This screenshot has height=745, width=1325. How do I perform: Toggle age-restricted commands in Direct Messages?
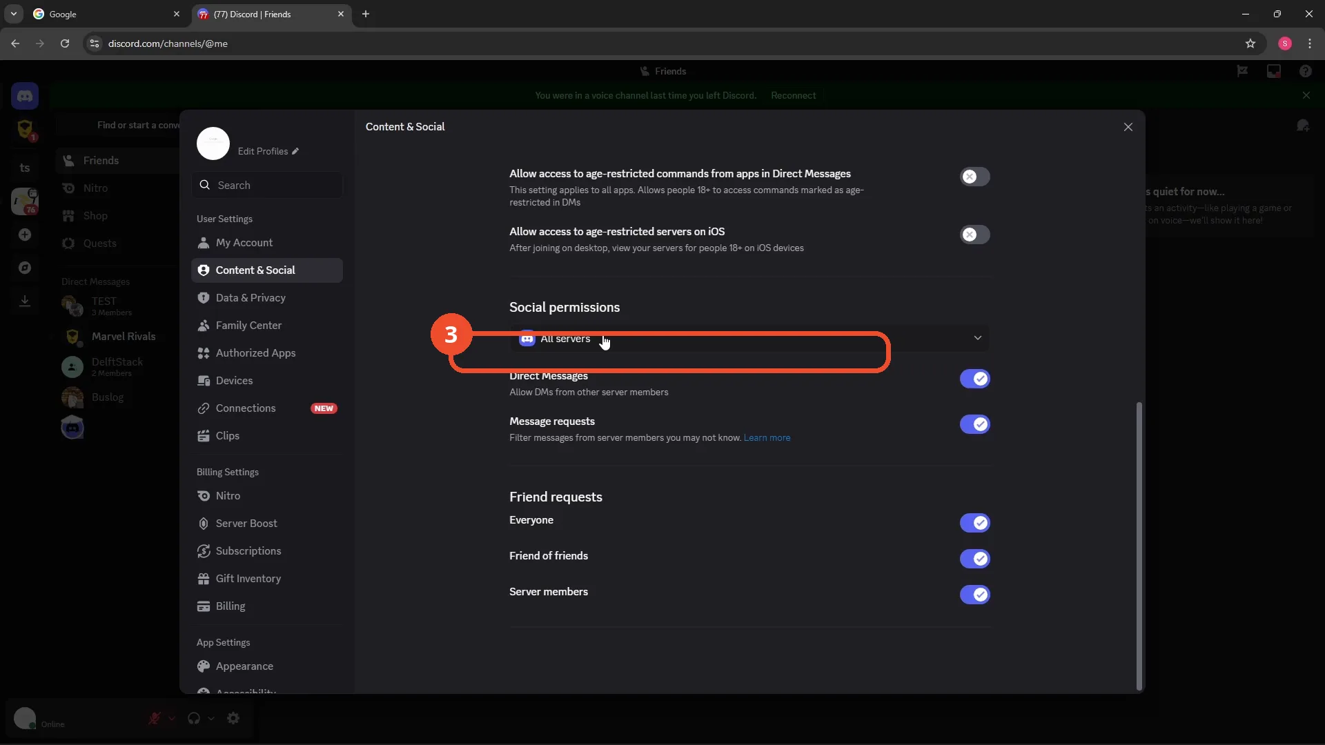click(x=974, y=177)
